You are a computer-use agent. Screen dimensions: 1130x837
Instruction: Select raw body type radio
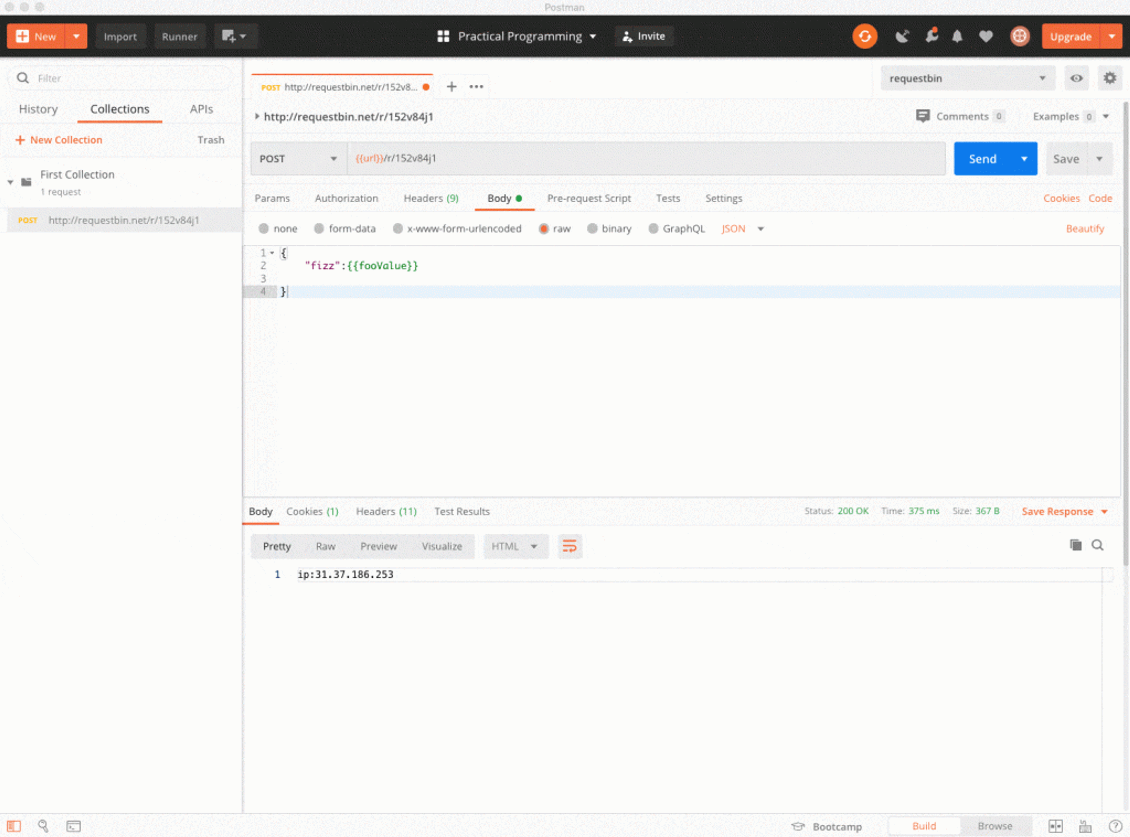tap(544, 229)
